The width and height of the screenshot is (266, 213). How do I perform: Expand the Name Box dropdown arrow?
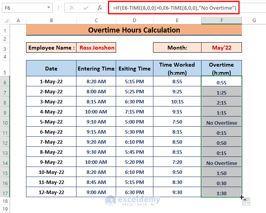click(49, 7)
